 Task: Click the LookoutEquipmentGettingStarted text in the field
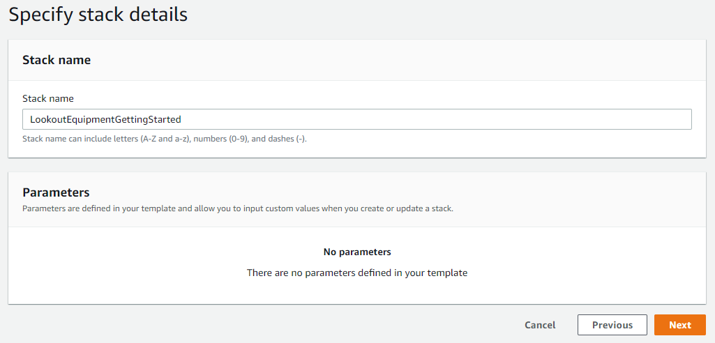[105, 119]
